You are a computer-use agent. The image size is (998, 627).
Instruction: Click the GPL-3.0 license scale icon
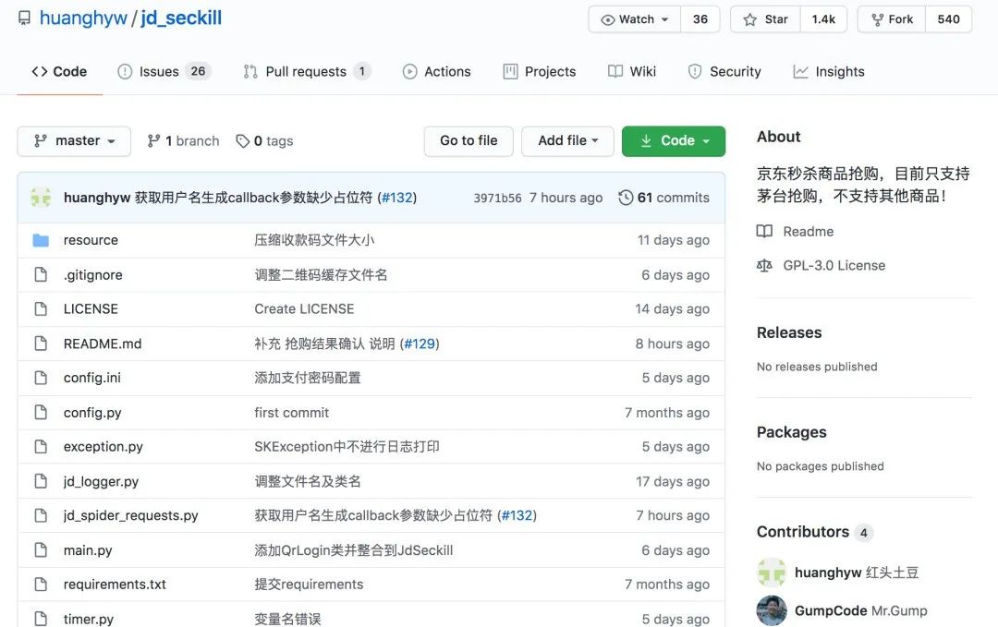(x=764, y=266)
